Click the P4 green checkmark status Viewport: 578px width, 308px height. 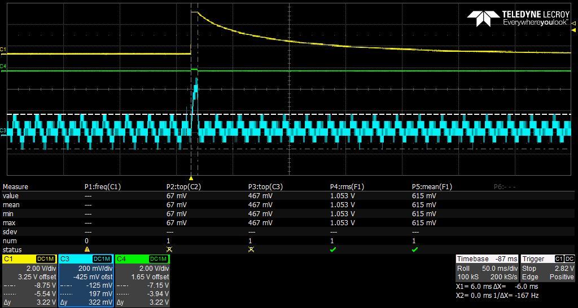click(333, 249)
